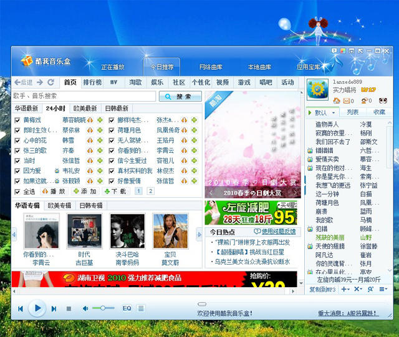Uncheck the 你看到的 checkbox
This screenshot has height=337, width=399.
tap(112, 151)
